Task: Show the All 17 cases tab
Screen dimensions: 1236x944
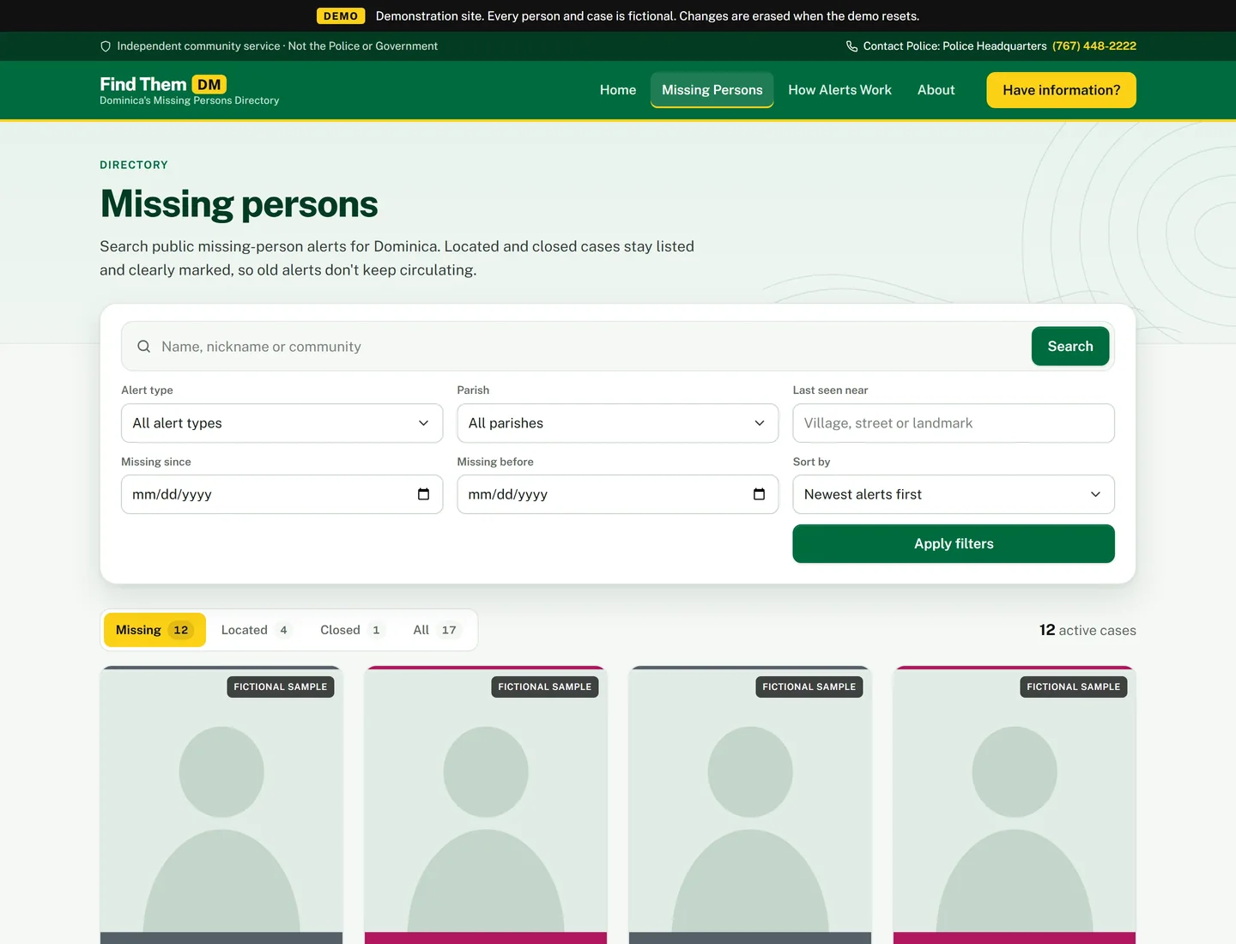Action: 437,630
